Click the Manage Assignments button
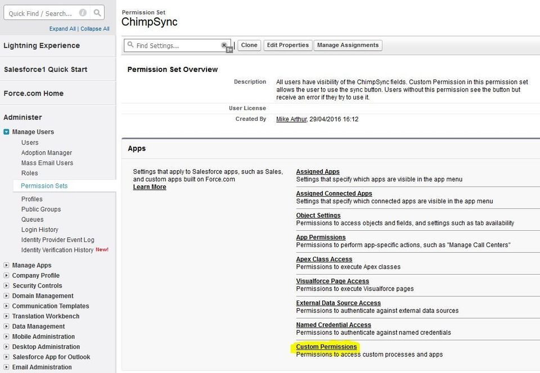The width and height of the screenshot is (540, 373). click(x=348, y=45)
